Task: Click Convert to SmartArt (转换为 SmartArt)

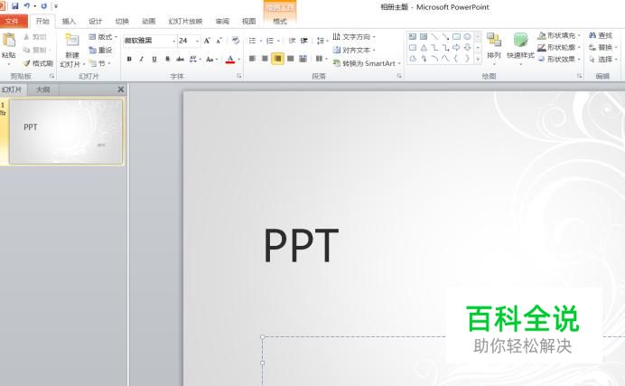Action: (366, 63)
